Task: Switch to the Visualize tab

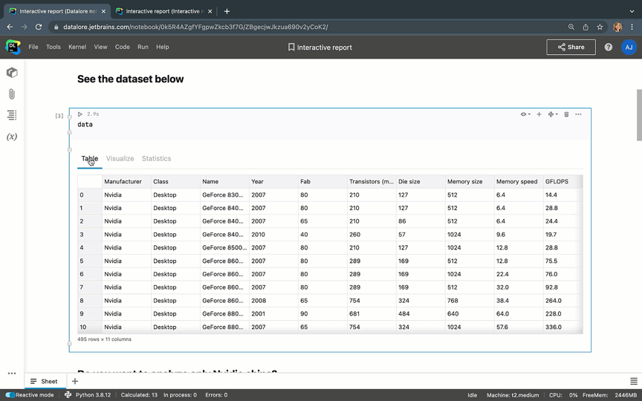Action: click(x=120, y=159)
